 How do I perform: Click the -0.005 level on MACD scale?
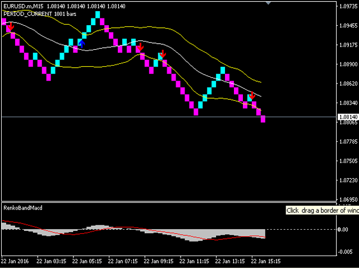346,252
